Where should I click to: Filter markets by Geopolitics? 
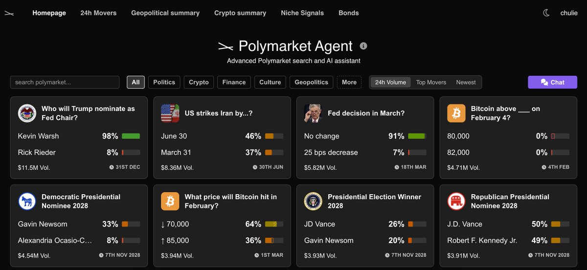click(x=312, y=82)
